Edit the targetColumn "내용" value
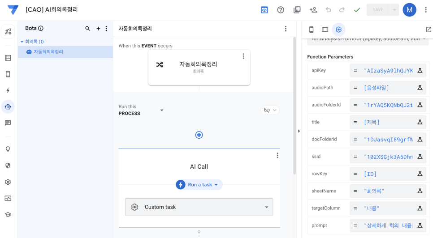Screen dimensions: 433x238 pos(388,208)
